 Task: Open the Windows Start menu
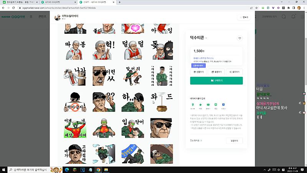point(3,170)
